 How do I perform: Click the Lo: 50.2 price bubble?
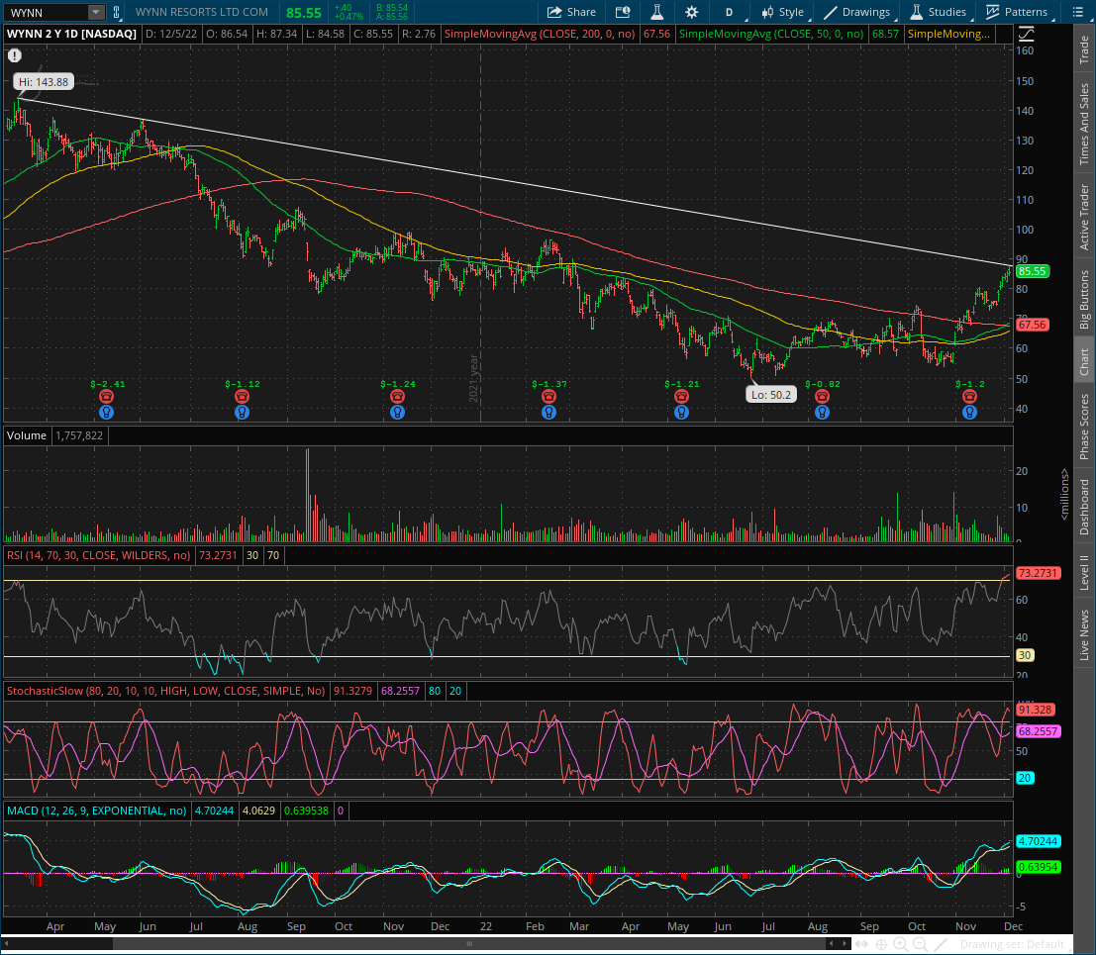771,395
